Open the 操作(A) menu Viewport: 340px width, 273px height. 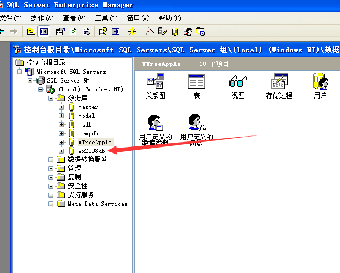(42, 18)
